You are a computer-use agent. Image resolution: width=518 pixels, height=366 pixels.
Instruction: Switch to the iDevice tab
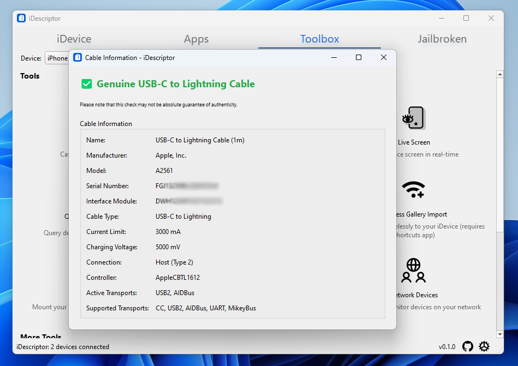pos(74,39)
